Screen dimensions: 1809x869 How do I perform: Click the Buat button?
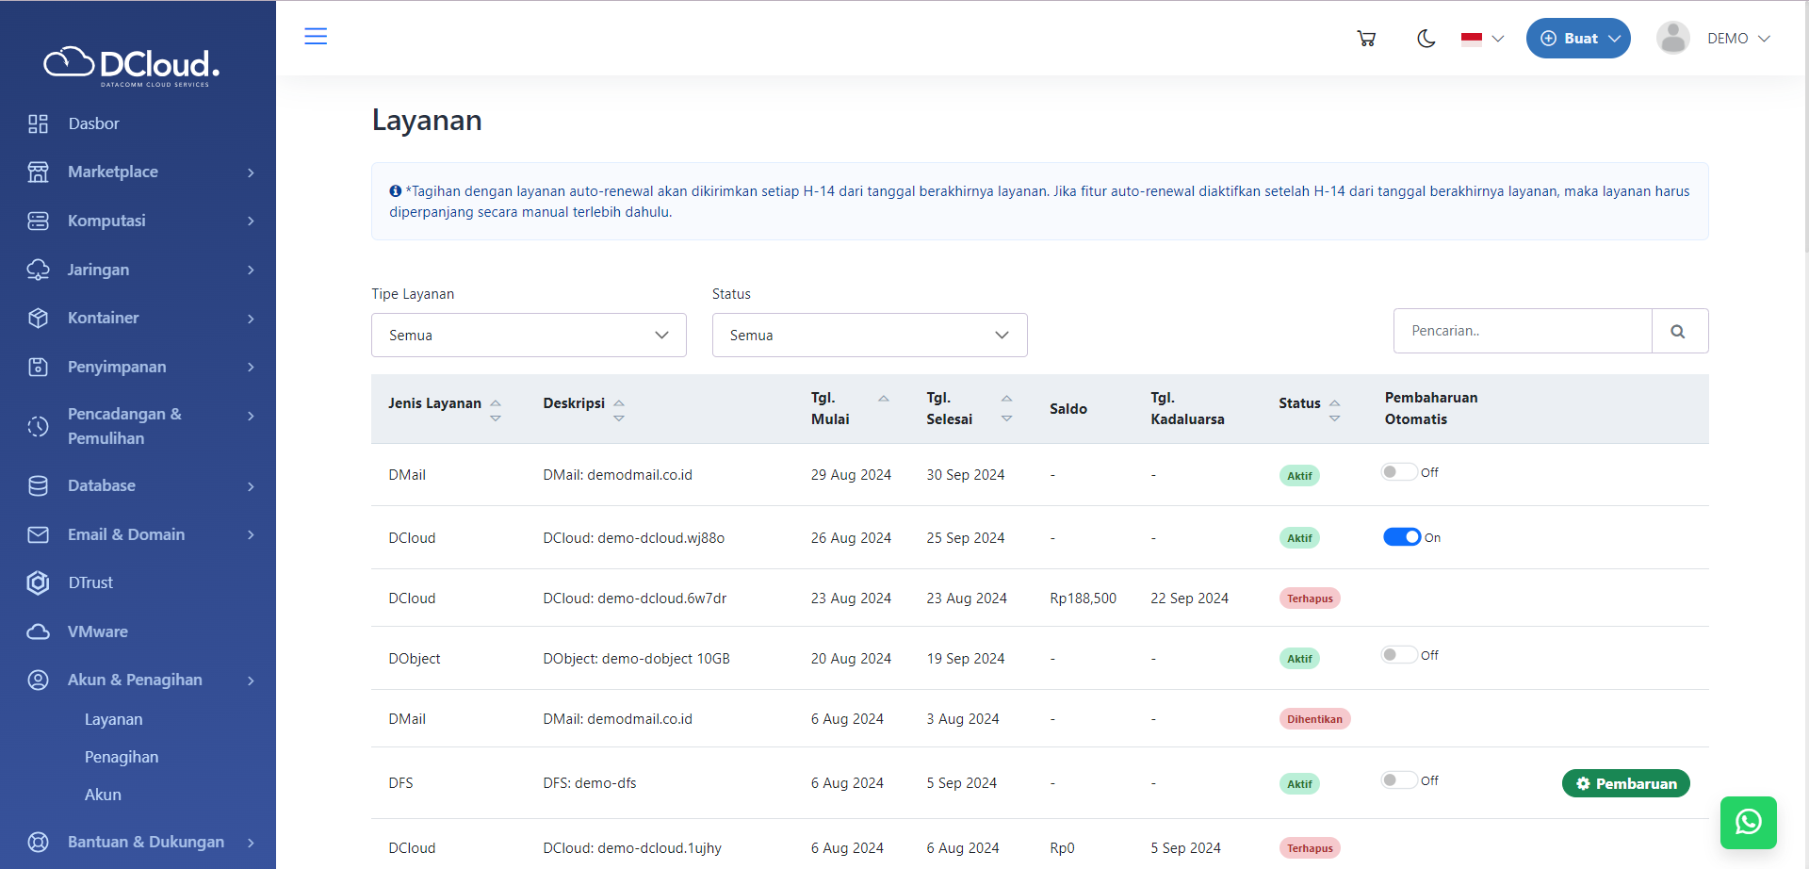pyautogui.click(x=1578, y=39)
